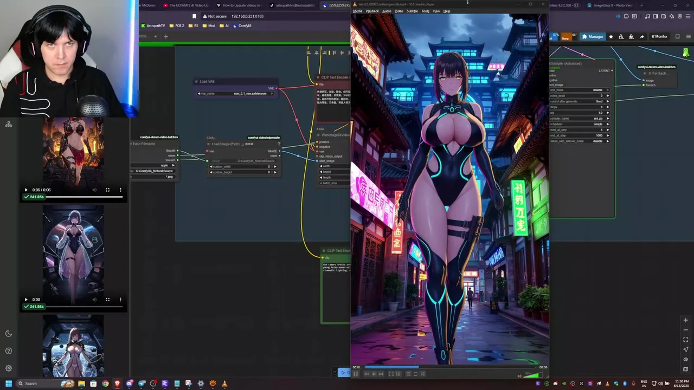Click the VLC fullscreen toggle icon
The height and width of the screenshot is (390, 694).
390,374
